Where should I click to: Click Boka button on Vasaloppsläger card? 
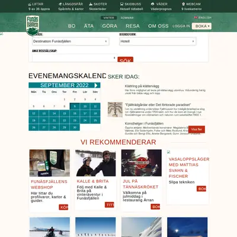[x=201, y=188]
